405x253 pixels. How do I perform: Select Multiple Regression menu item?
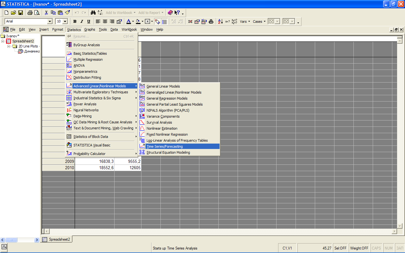tap(102, 59)
